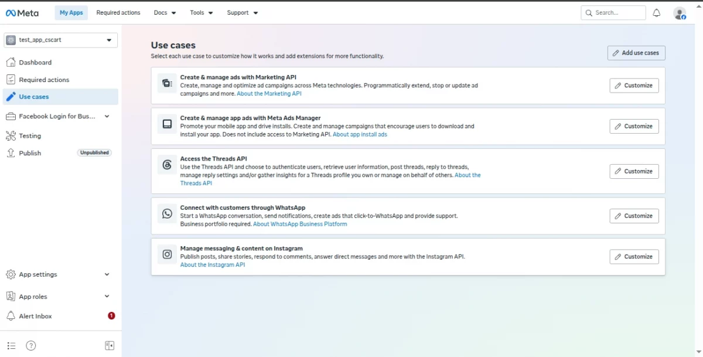The height and width of the screenshot is (357, 703).
Task: Click the Use cases pencil icon
Action: click(x=11, y=97)
